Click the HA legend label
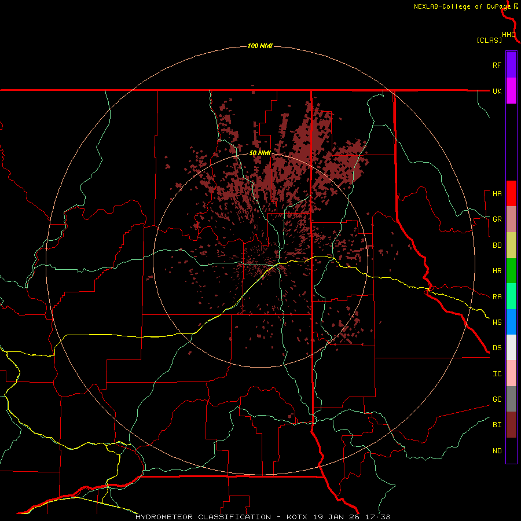Image resolution: width=521 pixels, height=521 pixels. 497,194
